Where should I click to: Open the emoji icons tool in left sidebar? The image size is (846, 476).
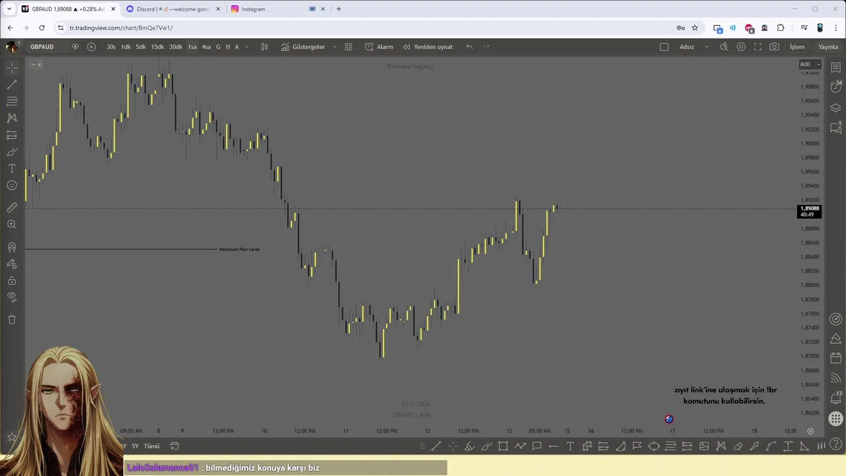pos(12,185)
